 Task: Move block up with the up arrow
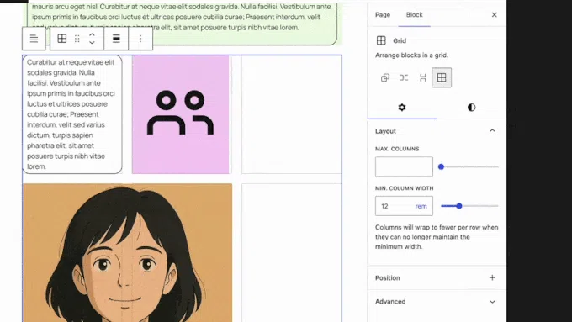click(92, 34)
